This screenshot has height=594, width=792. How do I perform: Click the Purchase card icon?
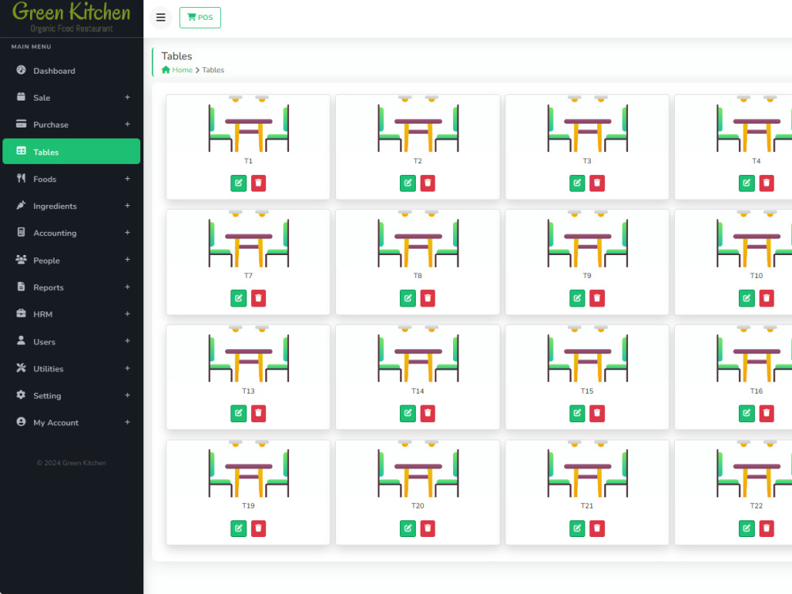pos(21,124)
